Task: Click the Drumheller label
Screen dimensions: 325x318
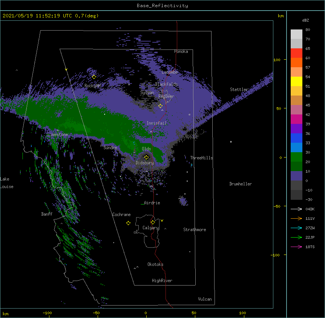Action: (241, 184)
